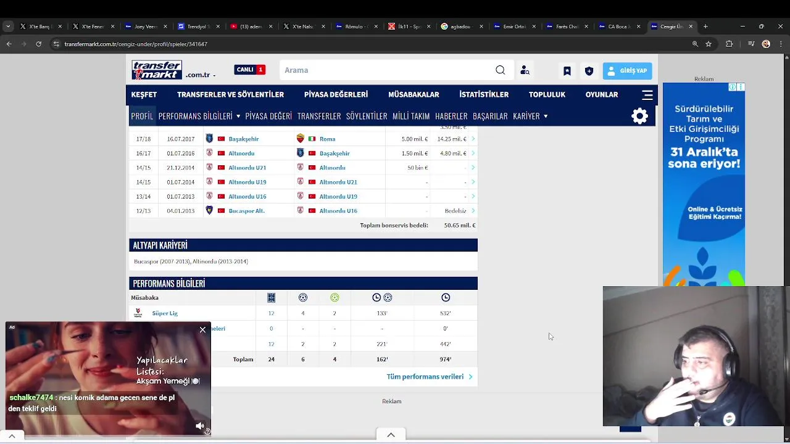Open PİYASA DEĞERLERİ menu

pyautogui.click(x=336, y=94)
